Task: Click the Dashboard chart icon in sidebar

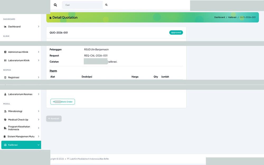Action: point(5,27)
